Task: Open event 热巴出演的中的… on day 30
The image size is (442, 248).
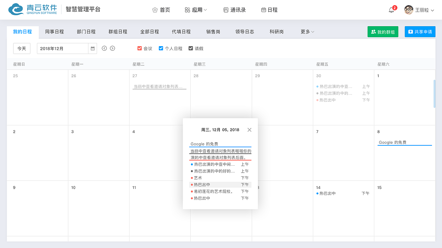Action: (343, 93)
